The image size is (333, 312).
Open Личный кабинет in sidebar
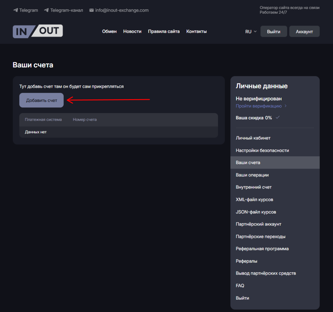(x=253, y=138)
